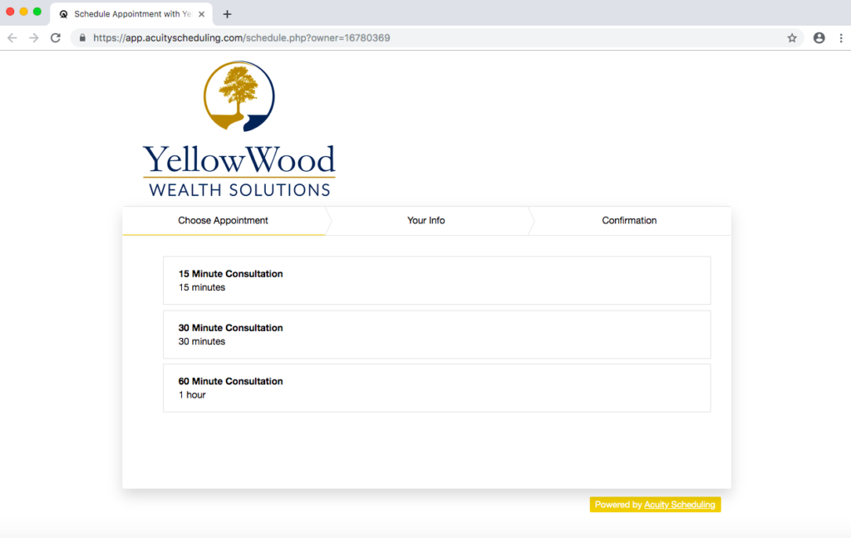Viewport: 851px width, 538px height.
Task: Close the Schedule Appointment tab
Action: [x=201, y=14]
